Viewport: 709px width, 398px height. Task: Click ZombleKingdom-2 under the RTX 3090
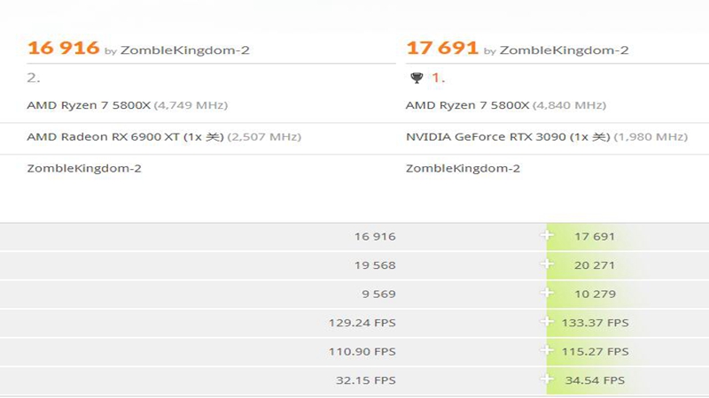click(463, 168)
